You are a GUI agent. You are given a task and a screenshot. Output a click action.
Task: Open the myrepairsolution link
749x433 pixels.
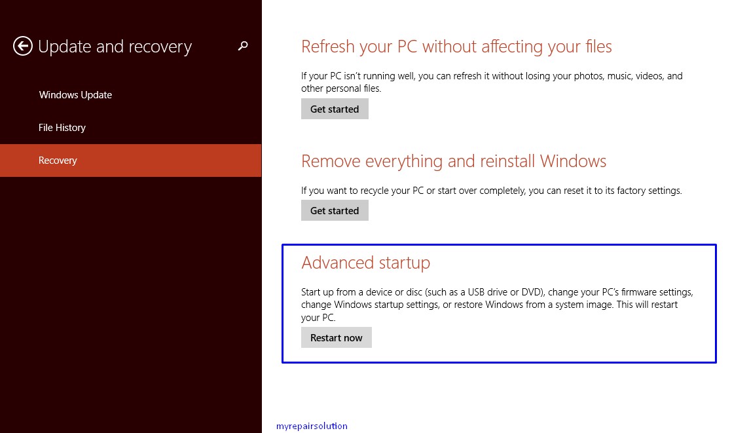[x=312, y=426]
